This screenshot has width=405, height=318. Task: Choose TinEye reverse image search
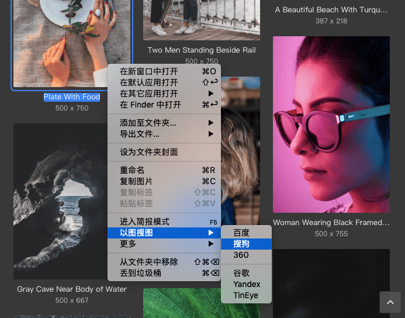(246, 295)
